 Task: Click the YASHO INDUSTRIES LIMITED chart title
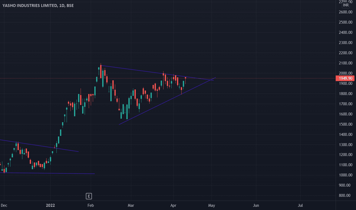pyautogui.click(x=38, y=5)
